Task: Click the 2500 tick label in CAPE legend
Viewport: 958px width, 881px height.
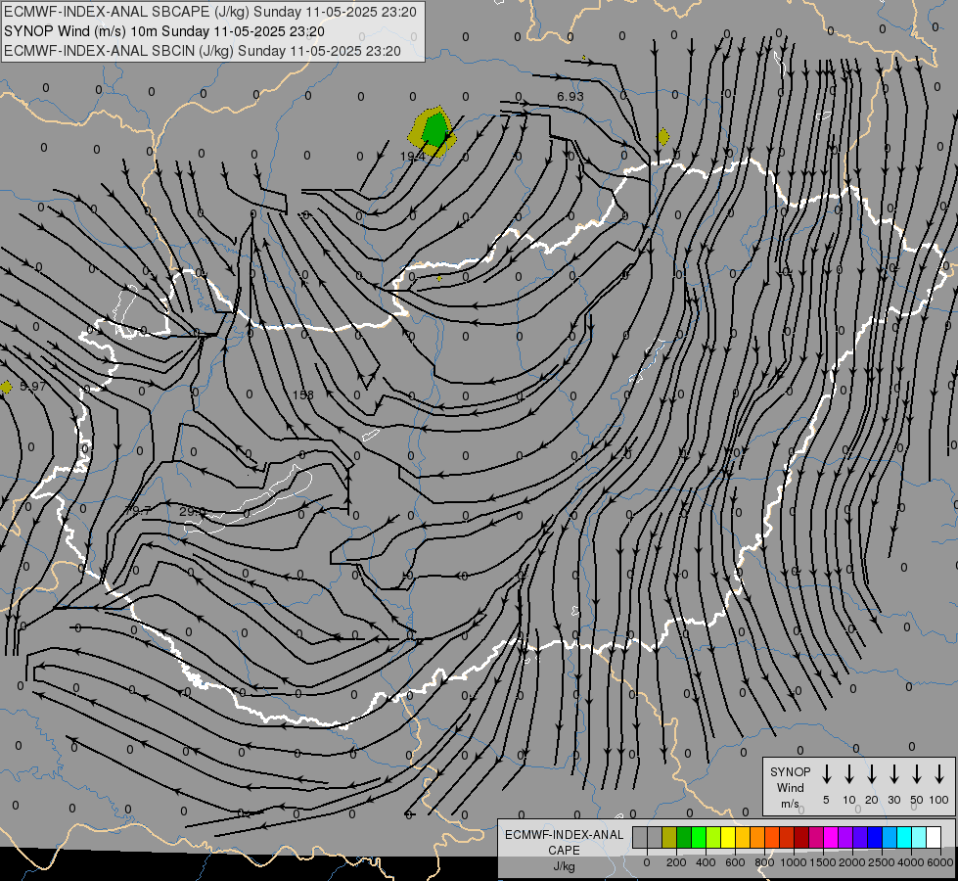Action: [x=882, y=862]
